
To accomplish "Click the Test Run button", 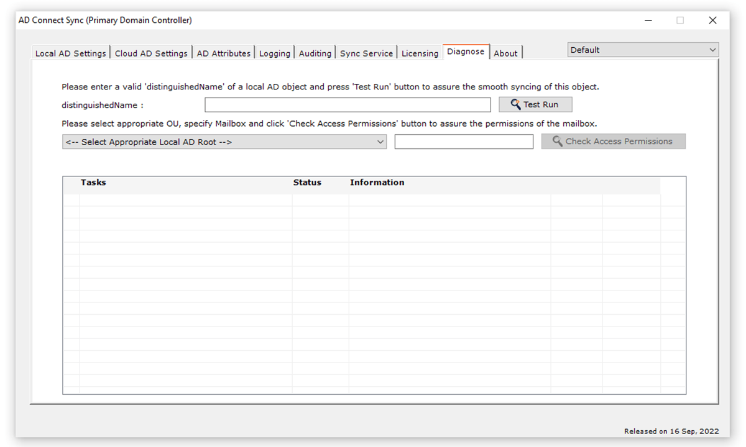I will pos(535,104).
